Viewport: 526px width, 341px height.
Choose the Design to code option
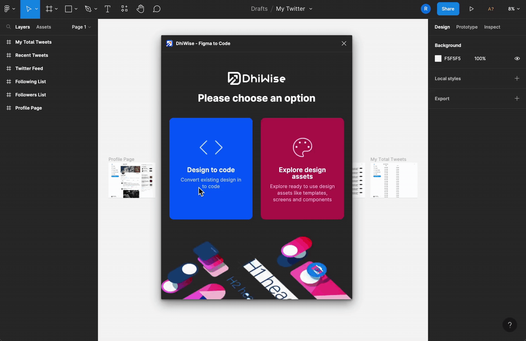tap(211, 169)
